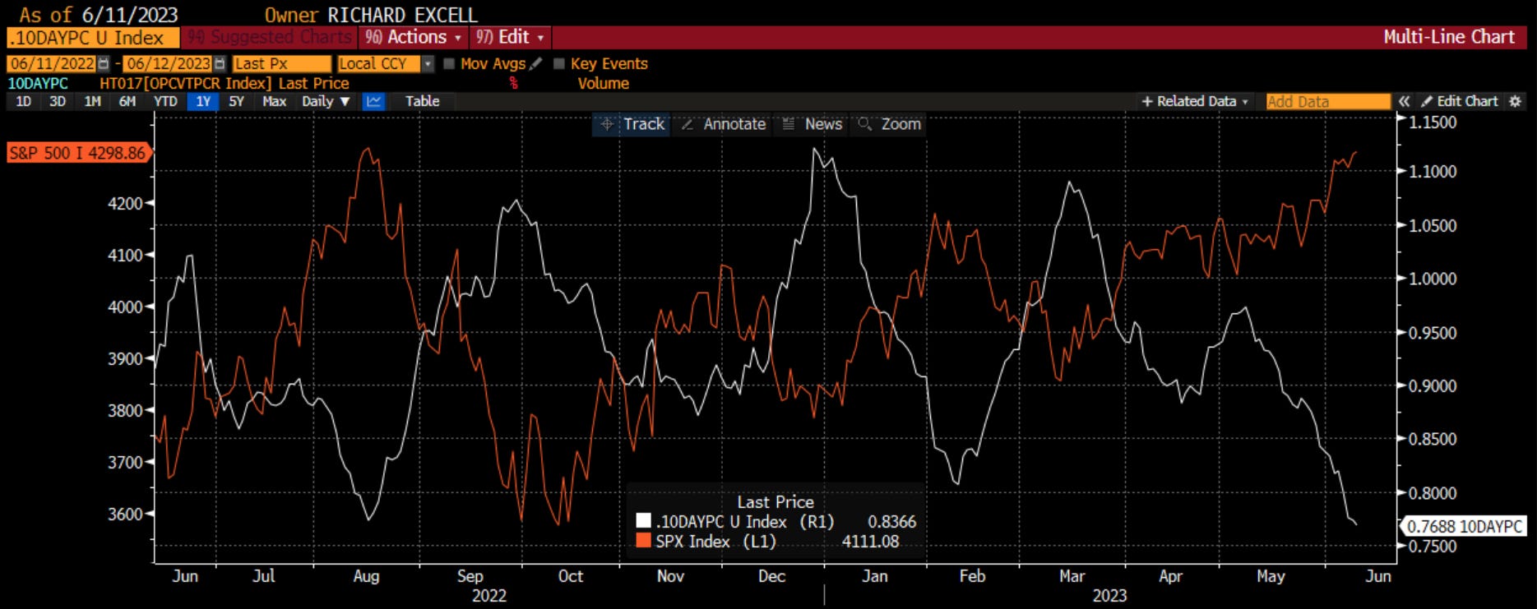
Task: Click the end date field 06/12/2023
Action: click(168, 63)
